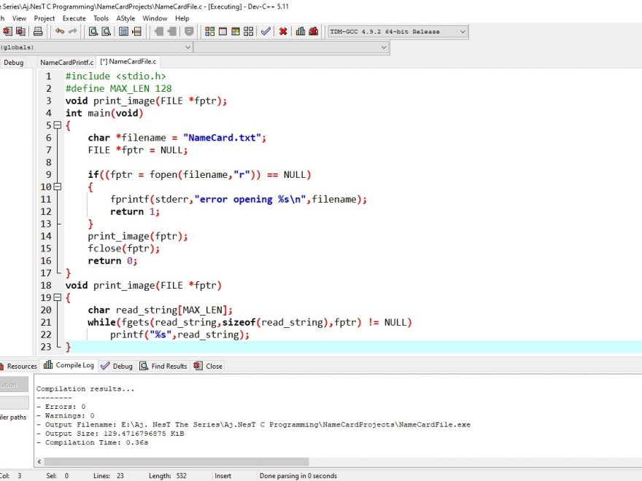Open the Execute menu
This screenshot has height=481, width=642.
pyautogui.click(x=74, y=18)
